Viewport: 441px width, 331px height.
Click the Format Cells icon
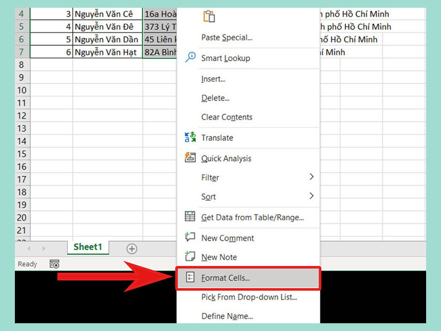(x=190, y=278)
